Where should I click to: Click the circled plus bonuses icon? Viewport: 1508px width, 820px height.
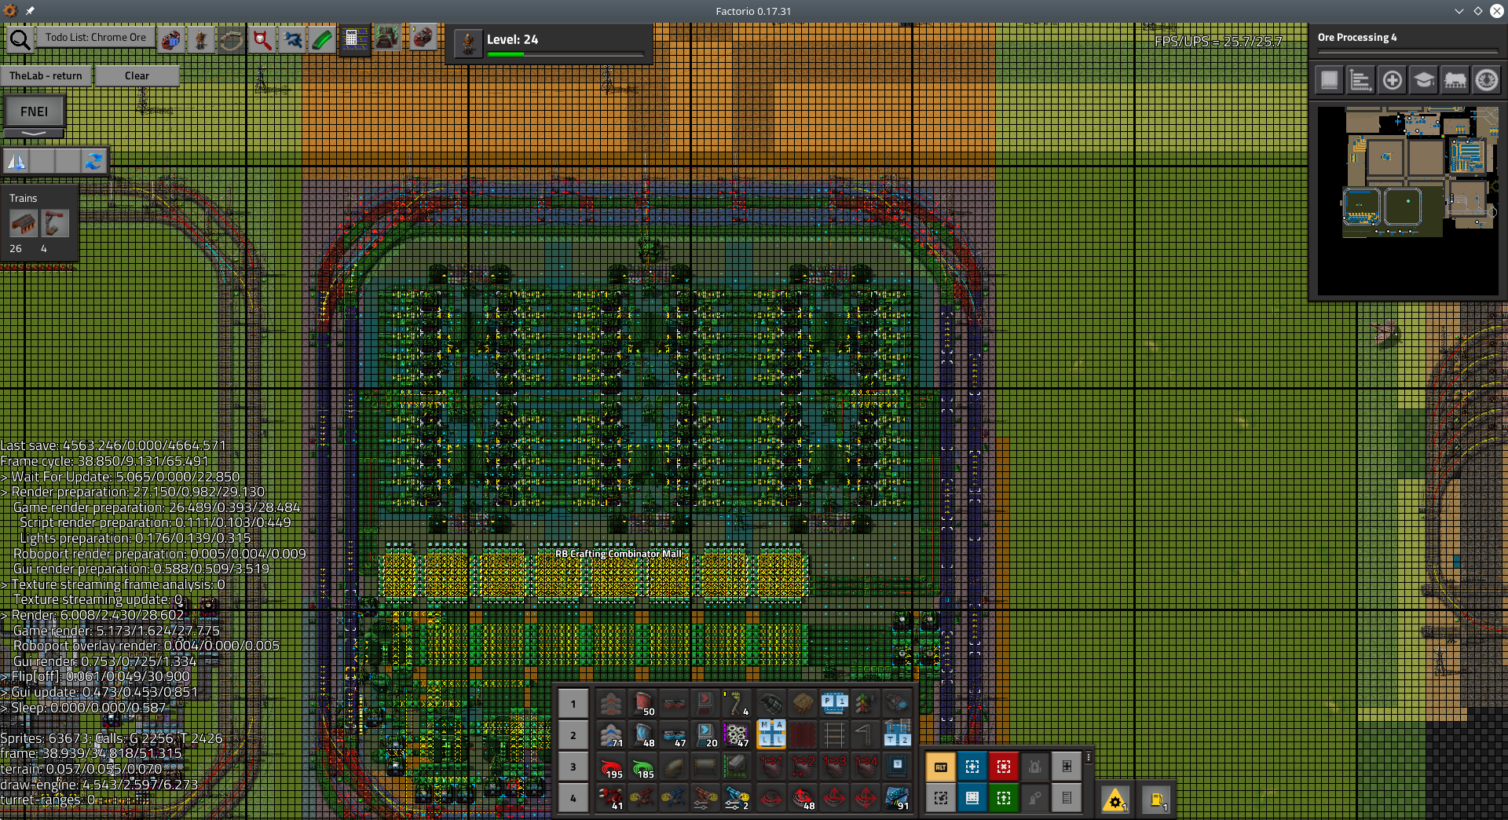click(1392, 80)
